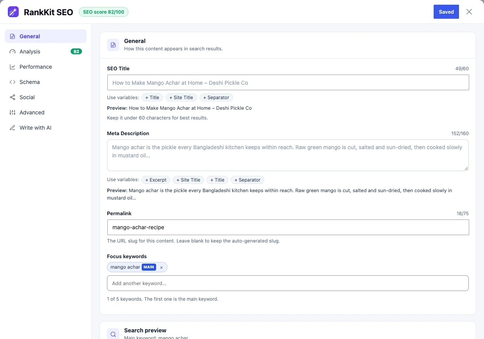
Task: Insert + Title variable into Meta Description
Action: tap(217, 180)
